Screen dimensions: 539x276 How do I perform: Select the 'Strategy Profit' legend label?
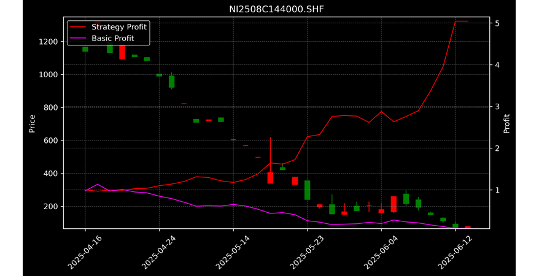click(x=119, y=27)
